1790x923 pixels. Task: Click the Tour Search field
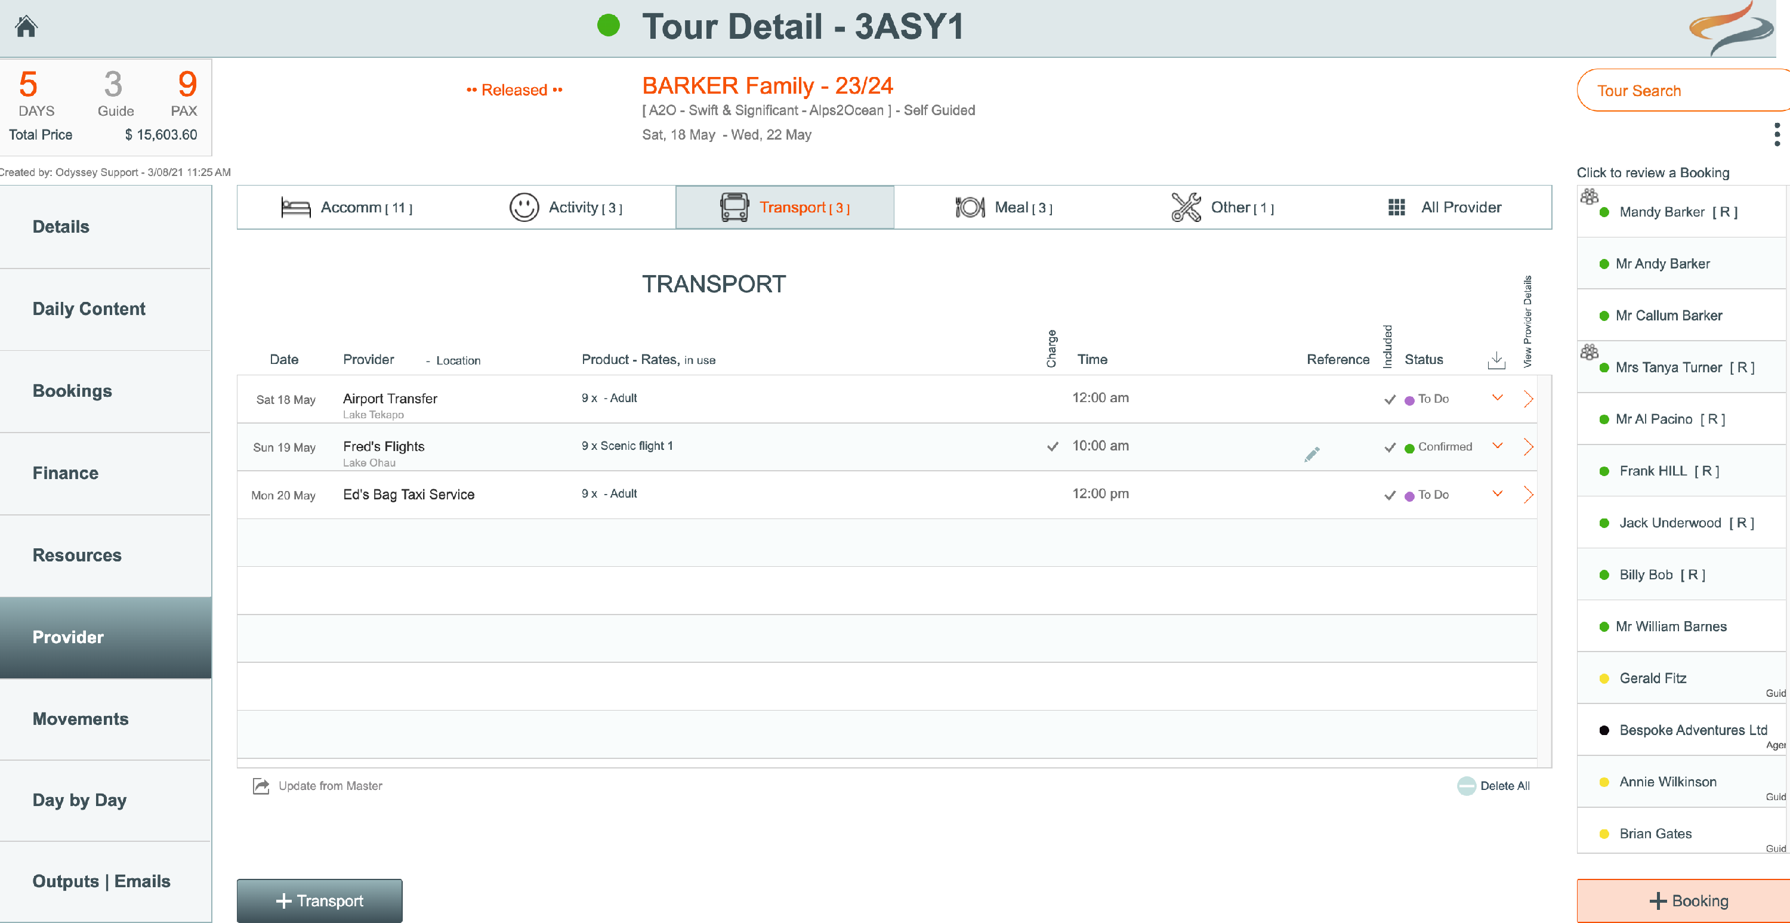click(x=1681, y=90)
